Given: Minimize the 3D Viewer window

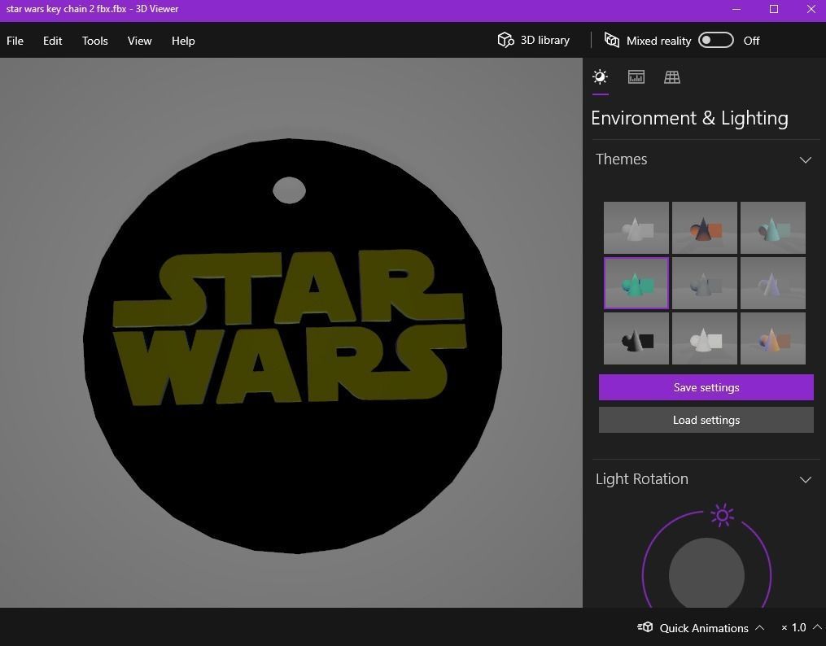Looking at the screenshot, I should tap(736, 9).
